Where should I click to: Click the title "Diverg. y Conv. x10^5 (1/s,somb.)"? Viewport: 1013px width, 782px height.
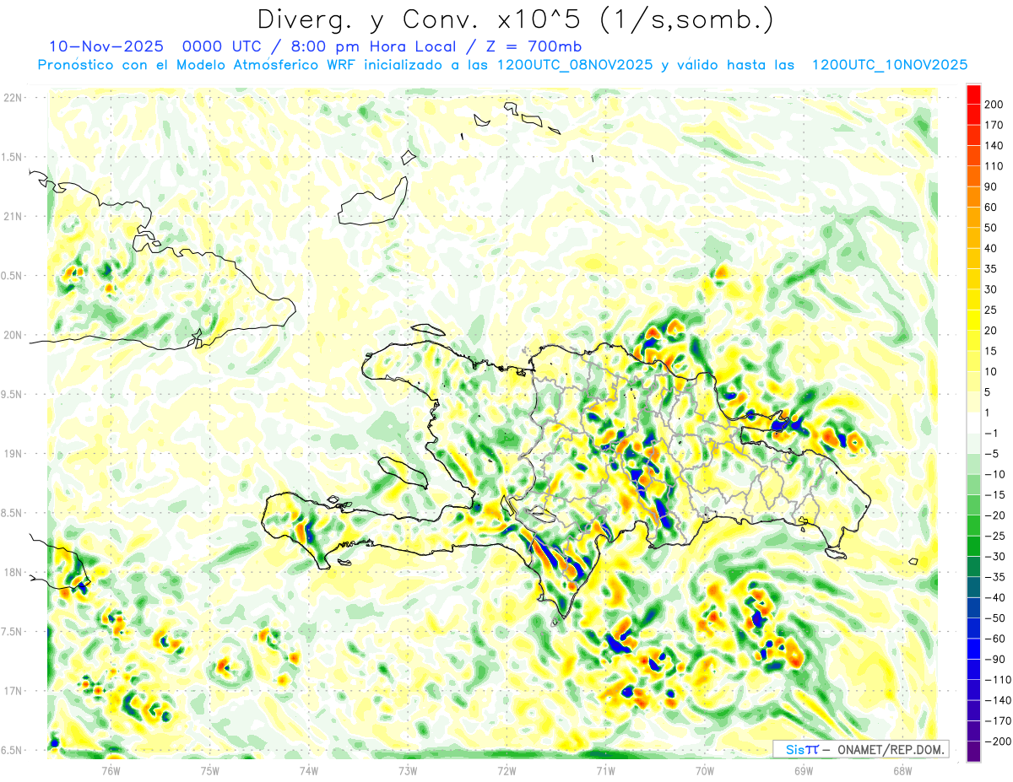515,19
